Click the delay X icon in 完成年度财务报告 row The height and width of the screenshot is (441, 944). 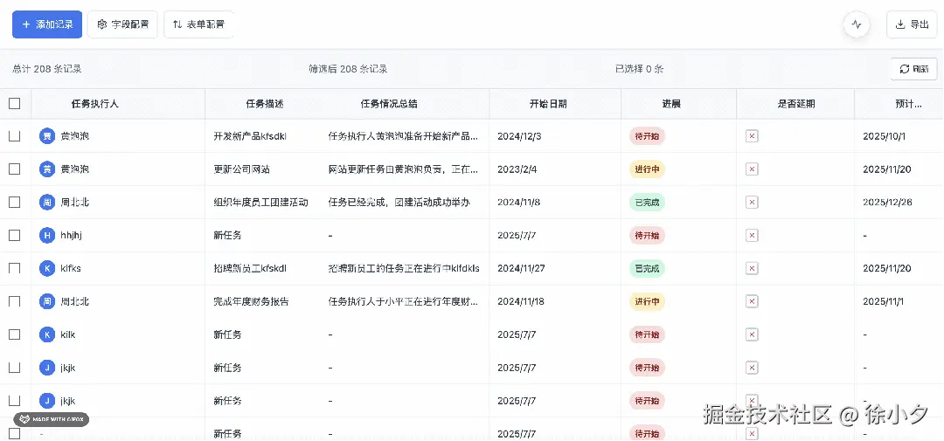click(x=752, y=300)
